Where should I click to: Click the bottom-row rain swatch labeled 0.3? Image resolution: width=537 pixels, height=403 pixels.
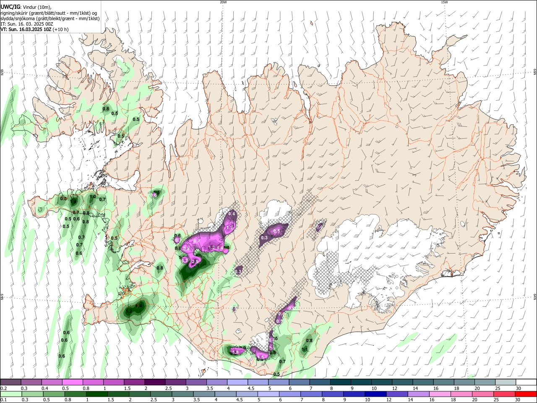32,394
